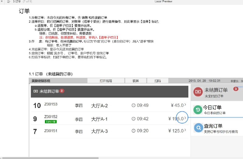
Task: Click table name 大厅A-2
Action: click(99, 105)
